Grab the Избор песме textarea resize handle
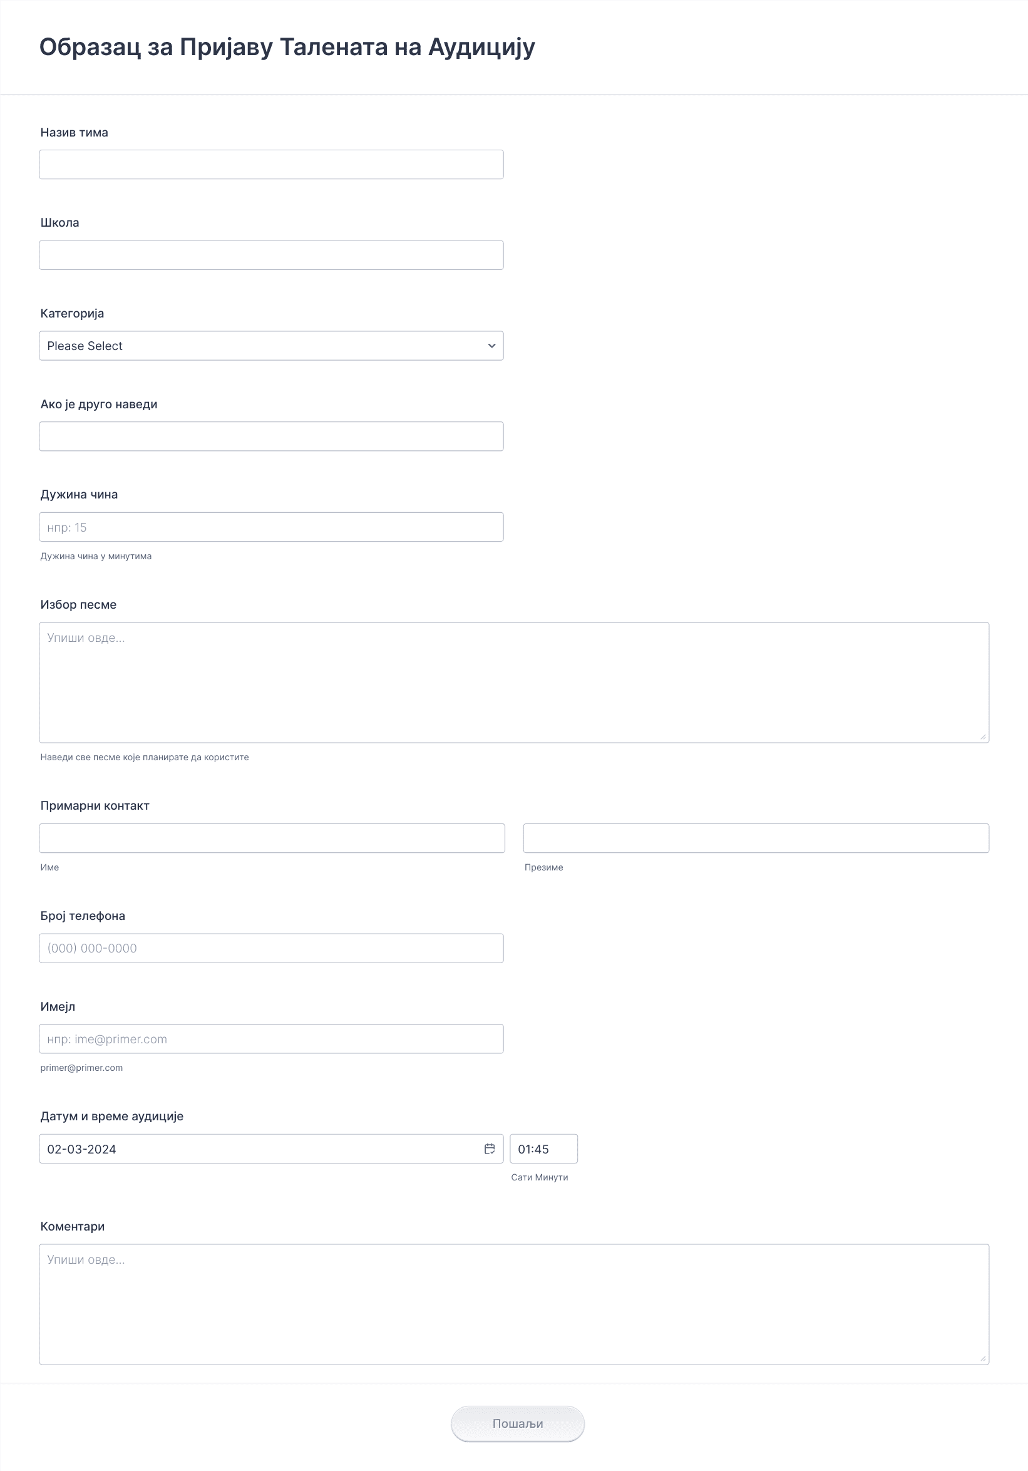Screen dimensions: 1028x1471 [983, 737]
